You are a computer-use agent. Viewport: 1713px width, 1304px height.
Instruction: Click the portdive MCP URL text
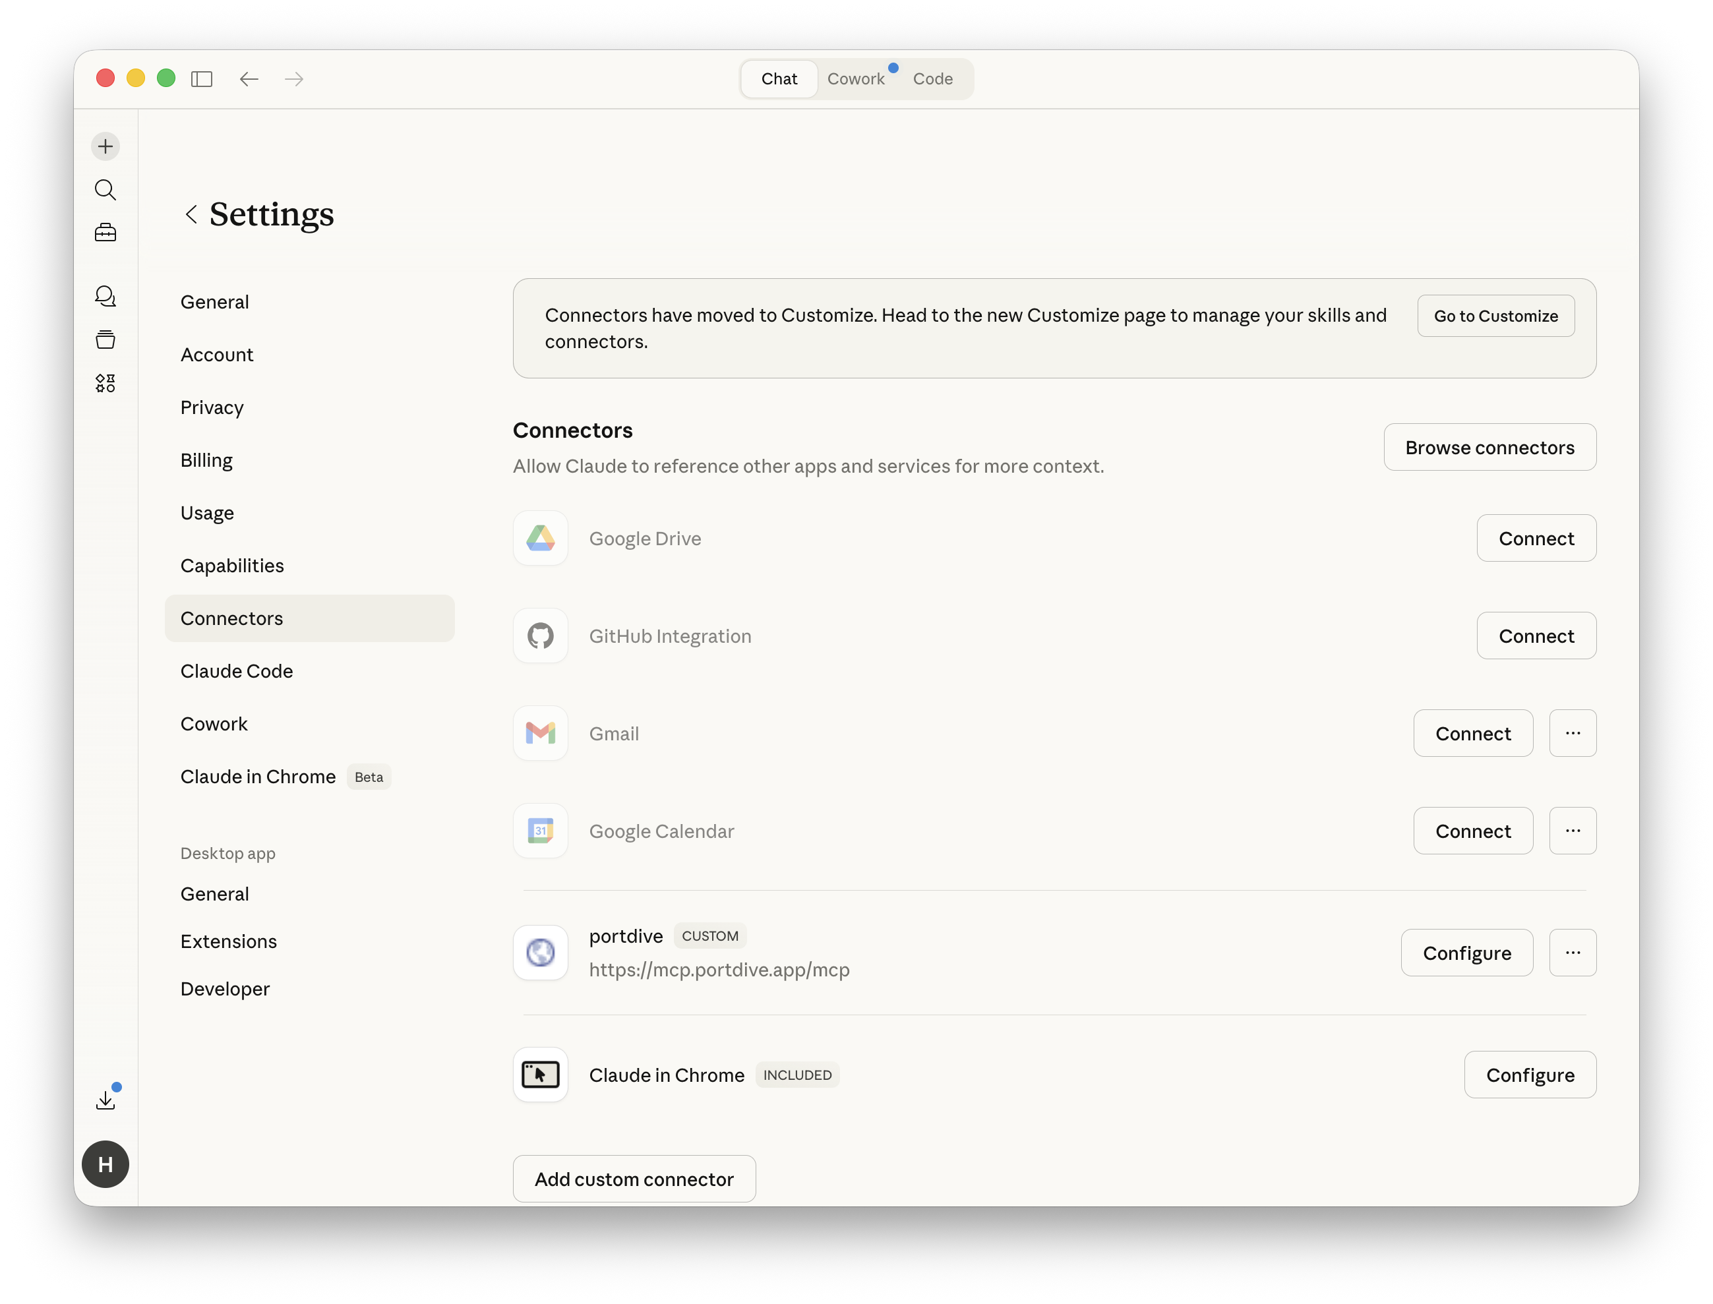tap(719, 970)
